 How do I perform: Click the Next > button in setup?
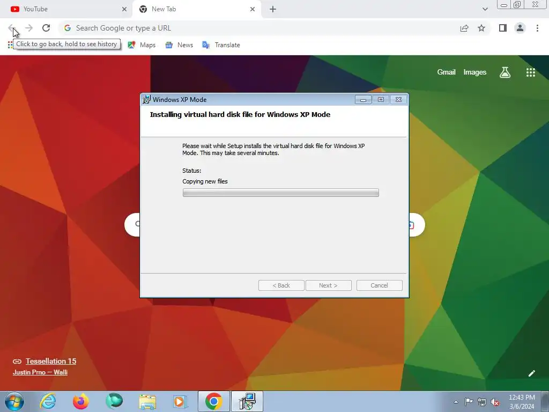329,285
